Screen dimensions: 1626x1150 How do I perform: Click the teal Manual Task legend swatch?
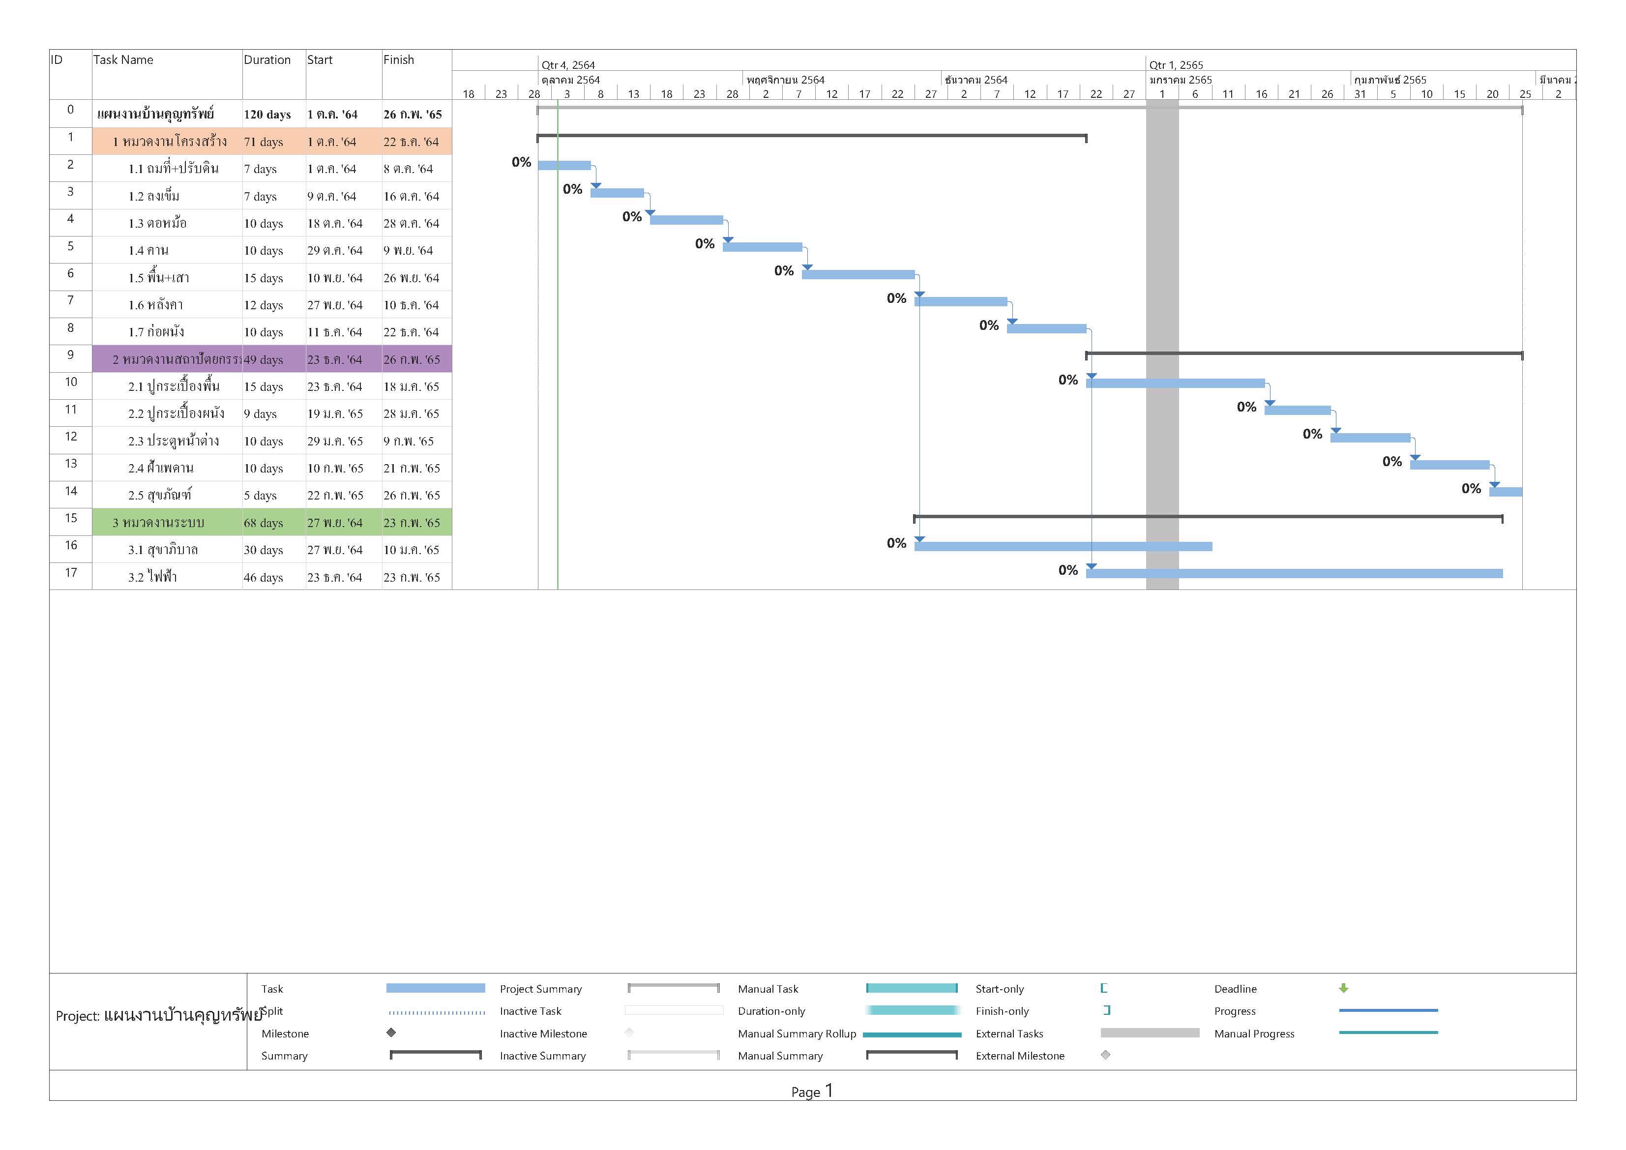(912, 988)
